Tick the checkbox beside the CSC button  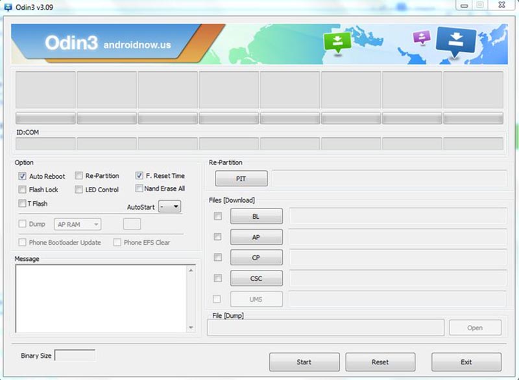point(218,278)
